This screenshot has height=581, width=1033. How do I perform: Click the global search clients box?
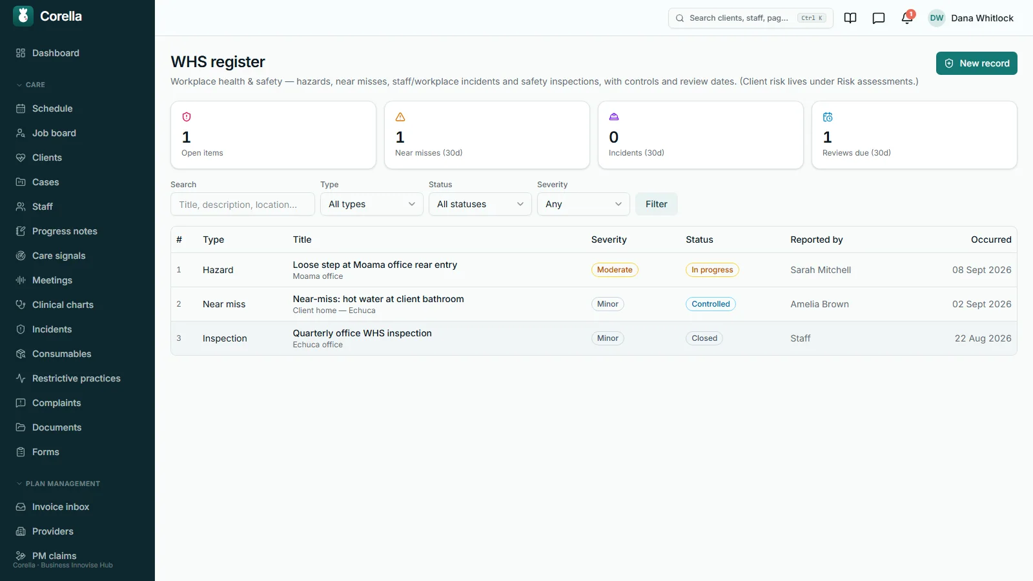751,18
